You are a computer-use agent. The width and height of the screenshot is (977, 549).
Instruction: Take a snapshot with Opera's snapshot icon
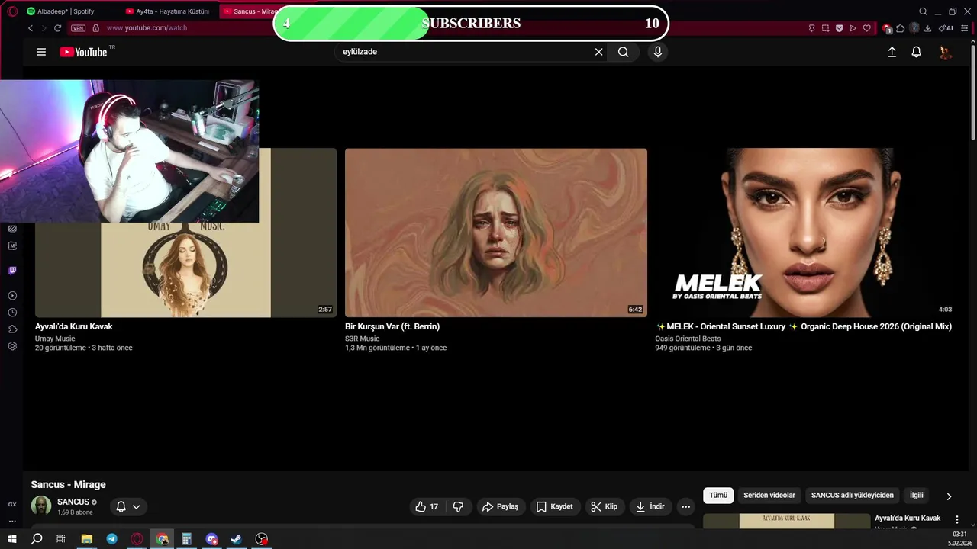click(825, 28)
